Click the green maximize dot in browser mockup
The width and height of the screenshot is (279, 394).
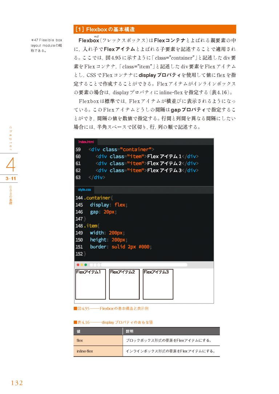[x=86, y=265]
